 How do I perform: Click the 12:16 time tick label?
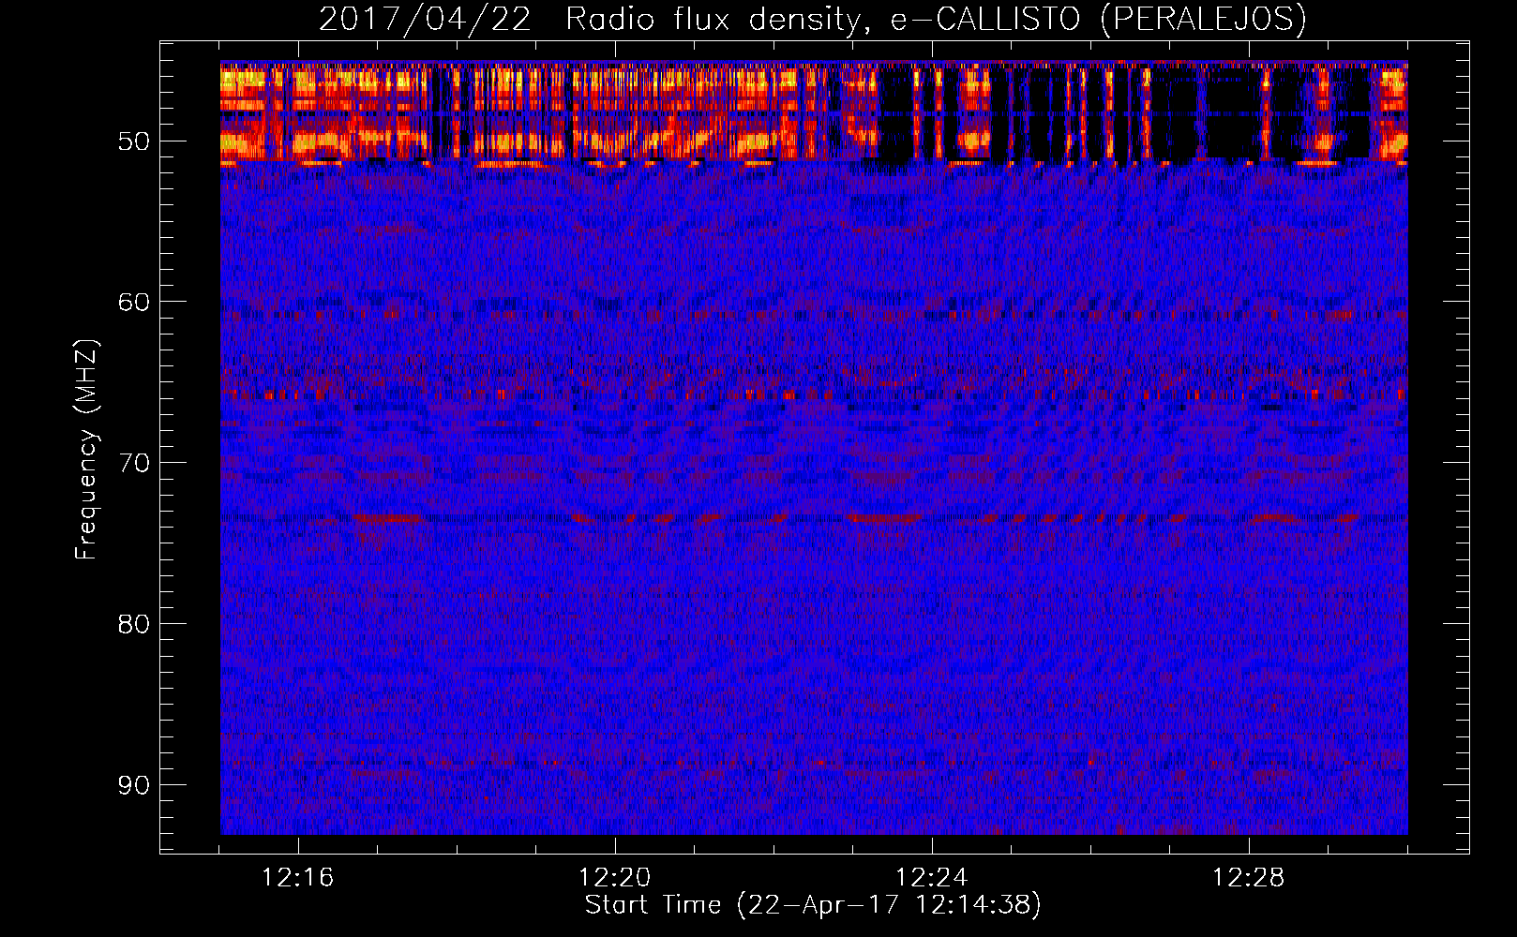tap(298, 878)
